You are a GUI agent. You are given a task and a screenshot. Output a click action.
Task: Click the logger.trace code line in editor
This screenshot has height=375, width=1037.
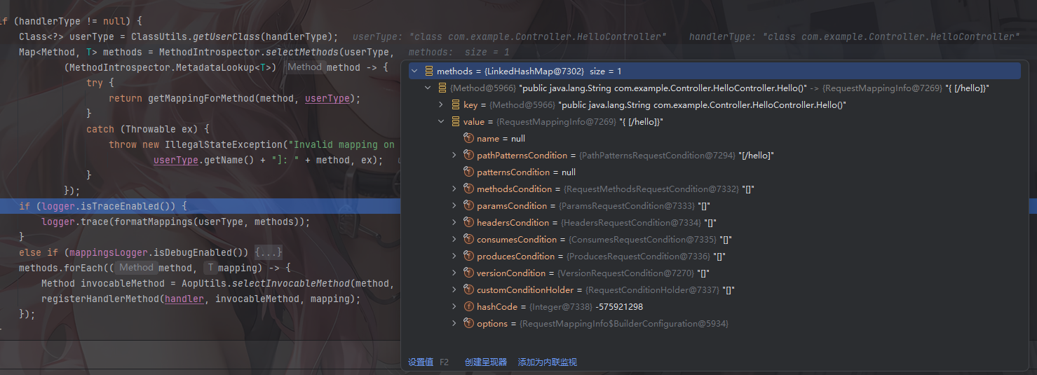click(175, 221)
